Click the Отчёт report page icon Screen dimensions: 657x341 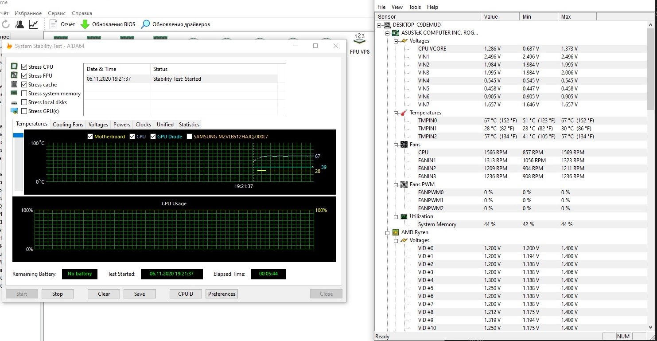click(x=54, y=24)
